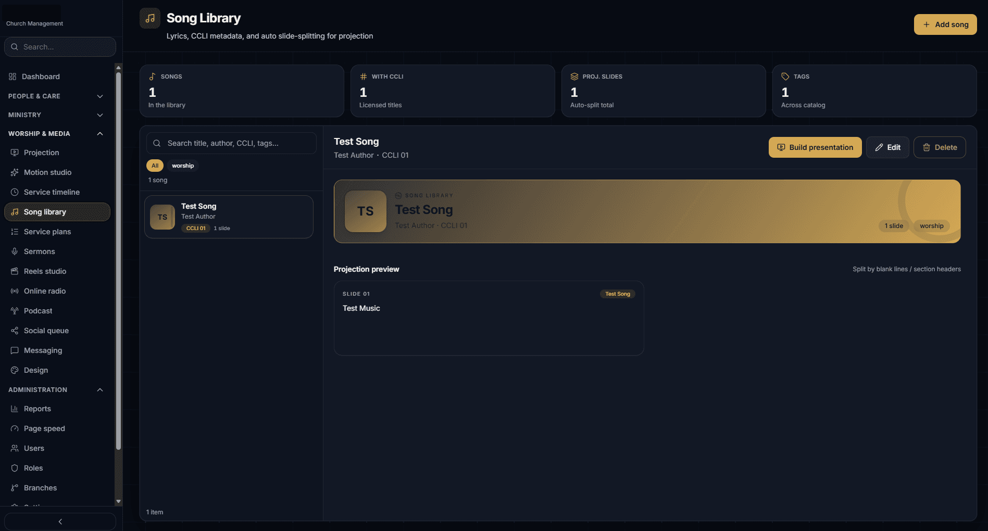Open Song library menu item

(57, 212)
